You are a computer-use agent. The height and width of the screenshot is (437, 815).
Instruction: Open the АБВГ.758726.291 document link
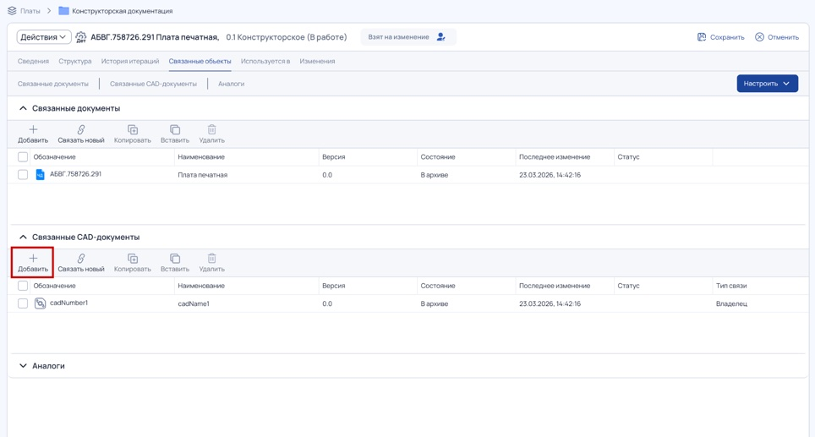click(x=75, y=174)
